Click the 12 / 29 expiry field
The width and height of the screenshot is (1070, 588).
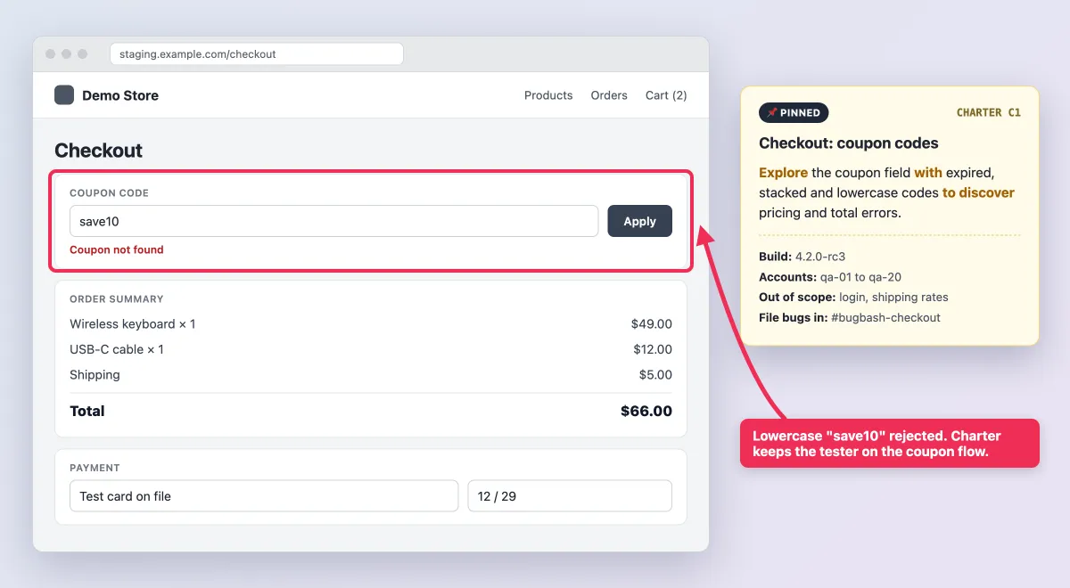click(570, 496)
